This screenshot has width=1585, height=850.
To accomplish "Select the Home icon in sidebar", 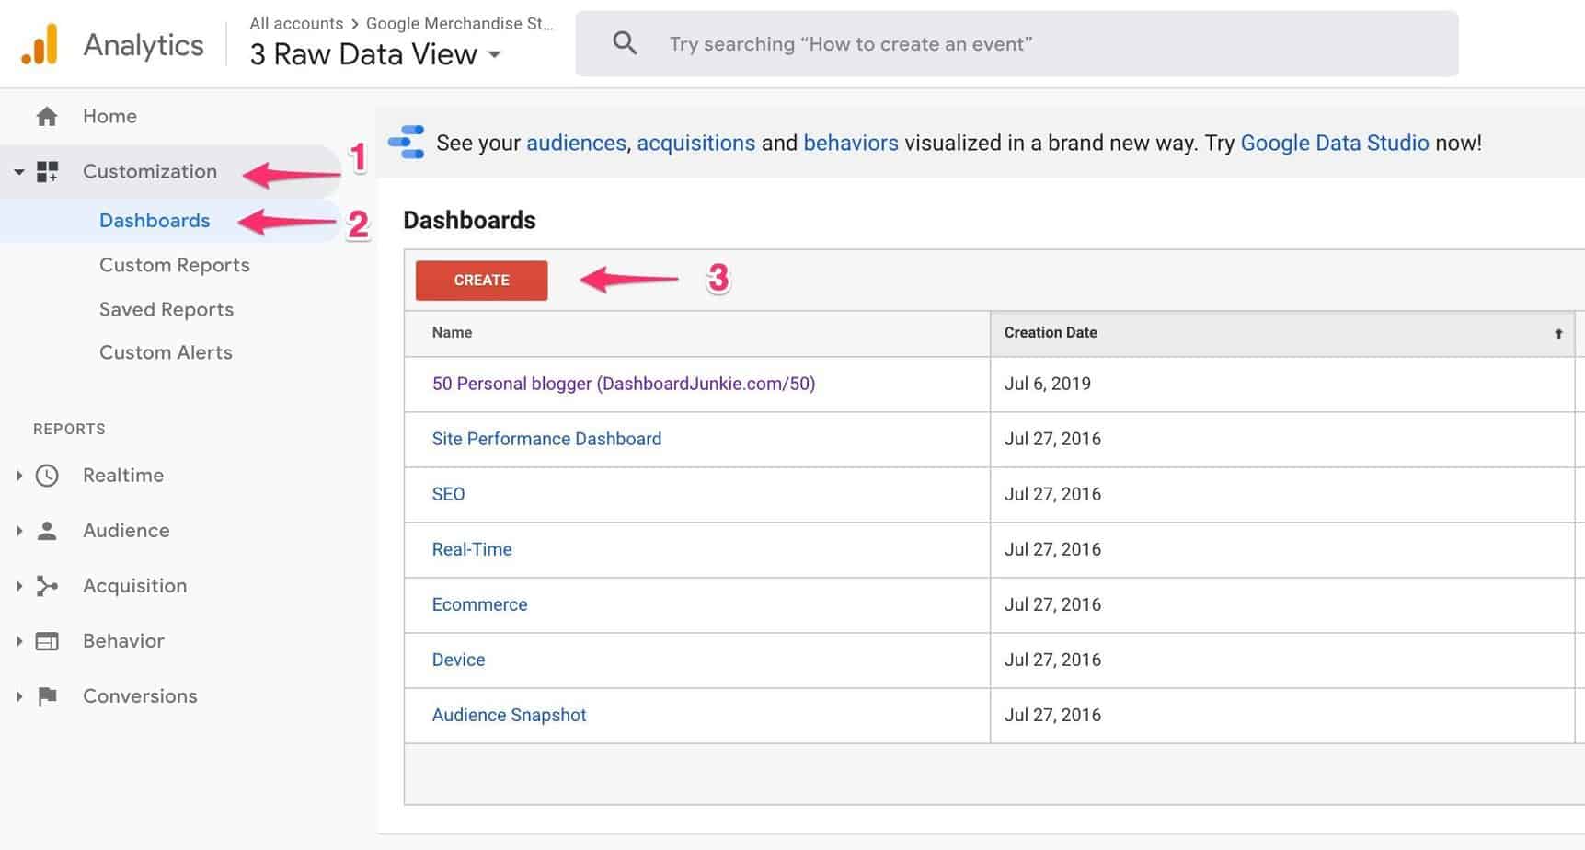I will click(x=45, y=116).
